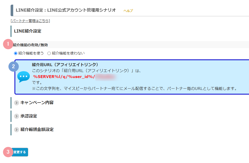
Task: Click the red %SERVER% affiliate URL text
Action: tap(64, 77)
